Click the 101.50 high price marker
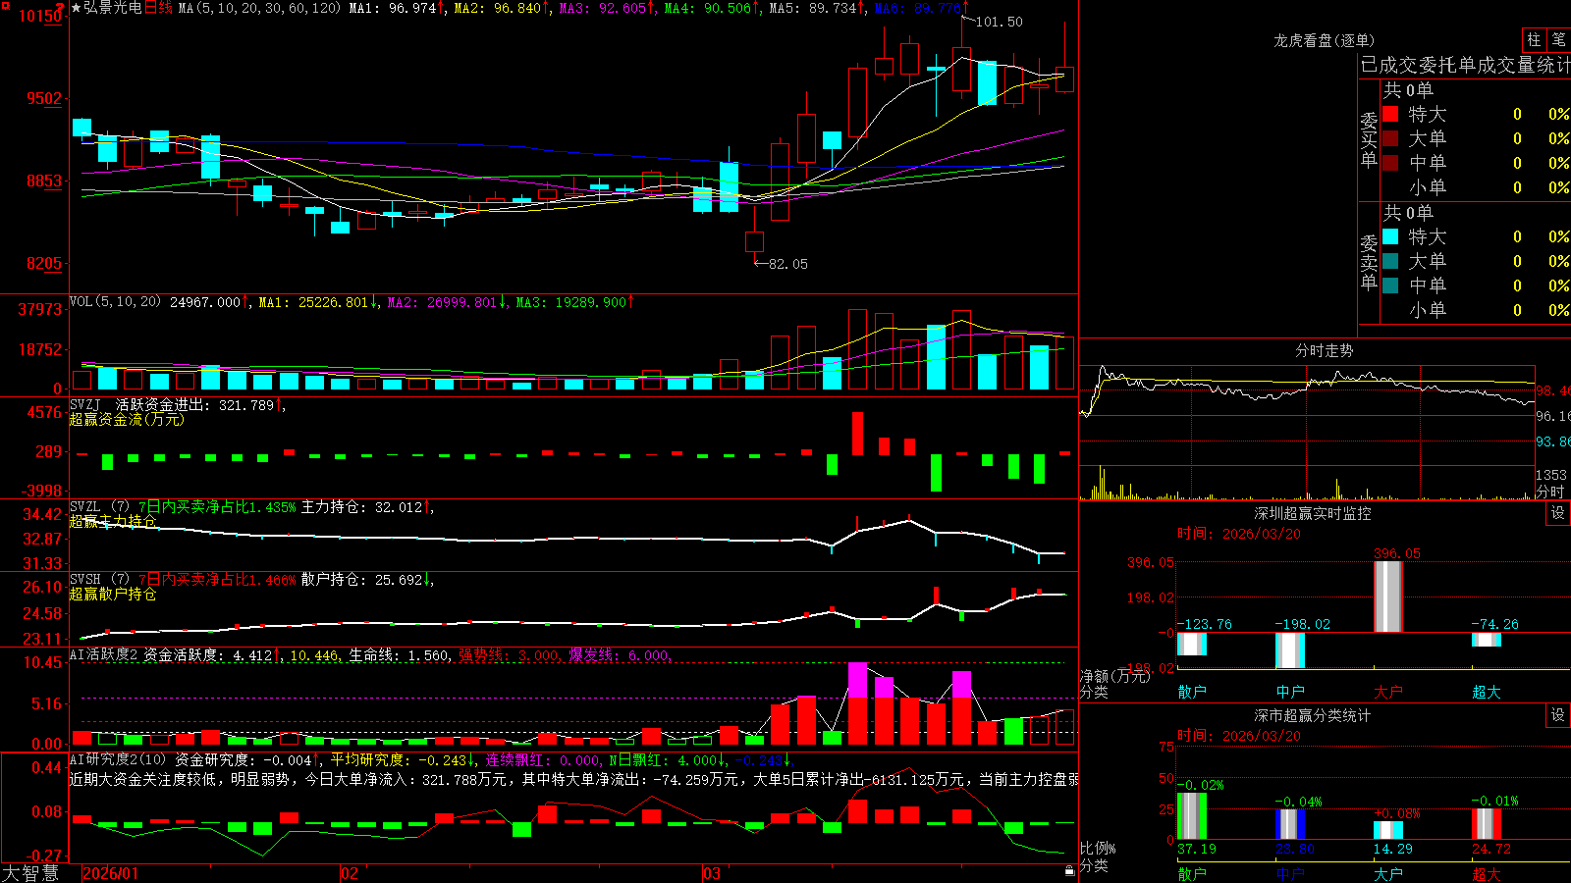The width and height of the screenshot is (1571, 883). 999,22
